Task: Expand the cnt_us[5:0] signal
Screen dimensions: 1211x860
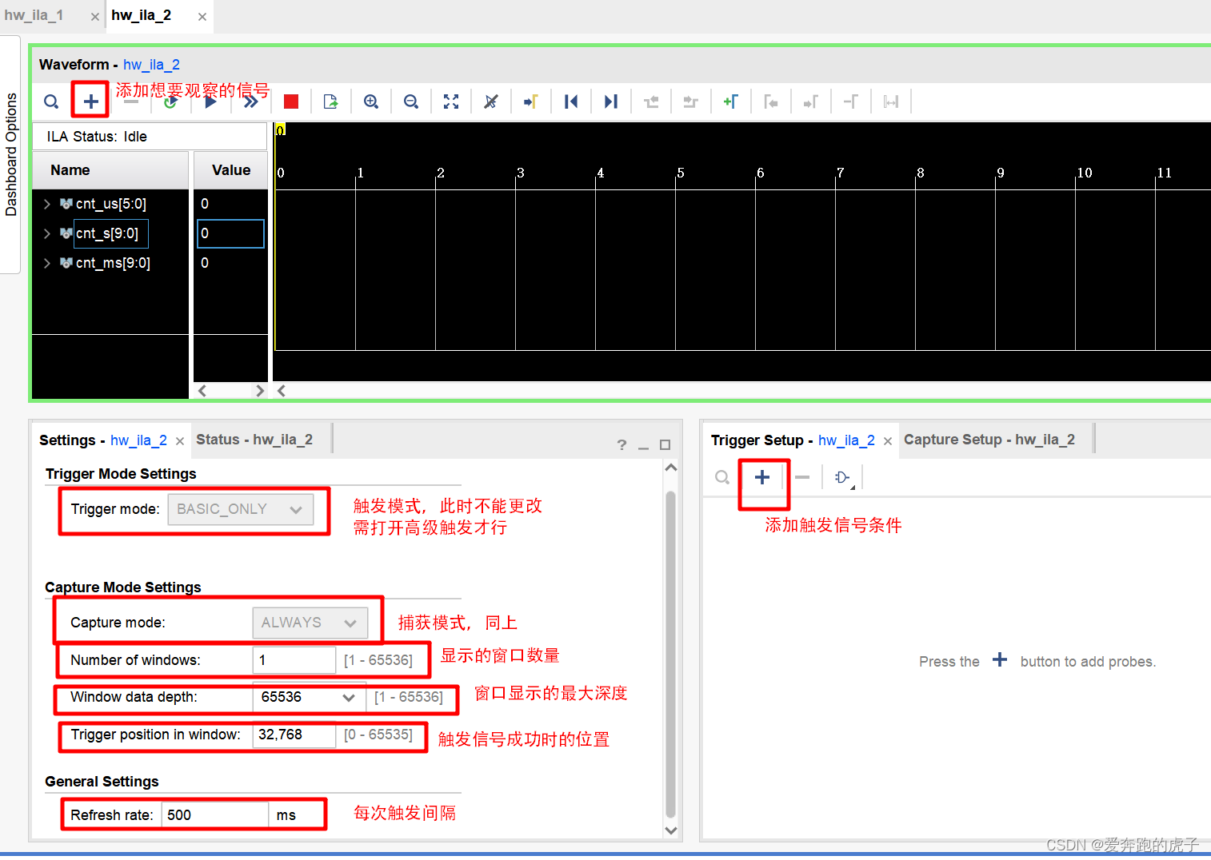Action: 47,204
